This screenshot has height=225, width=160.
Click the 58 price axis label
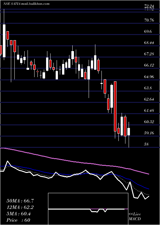[x=147, y=144]
